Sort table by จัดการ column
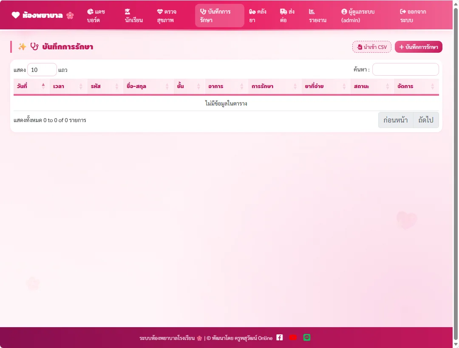Viewport: 459px width, 348px height. (416, 86)
